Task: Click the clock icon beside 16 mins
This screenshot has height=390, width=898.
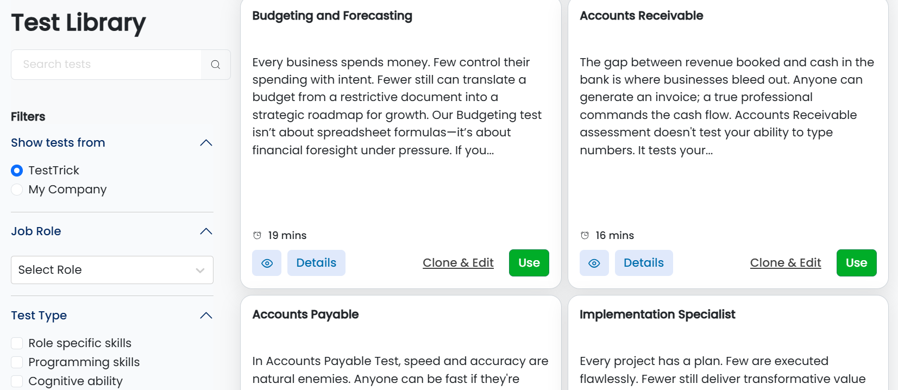Action: click(585, 235)
